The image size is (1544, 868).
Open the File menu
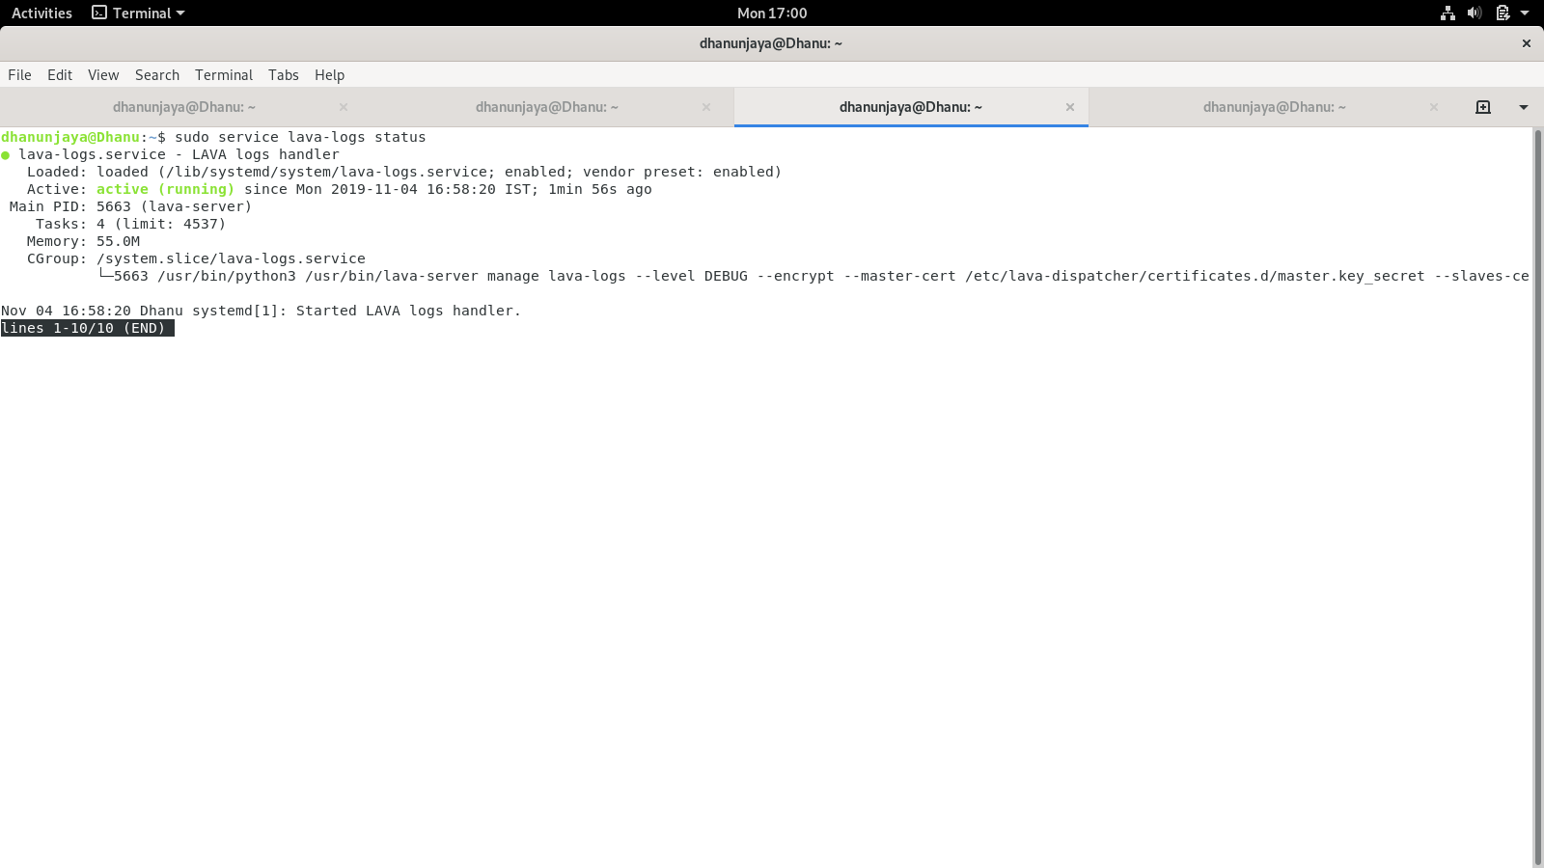(19, 75)
